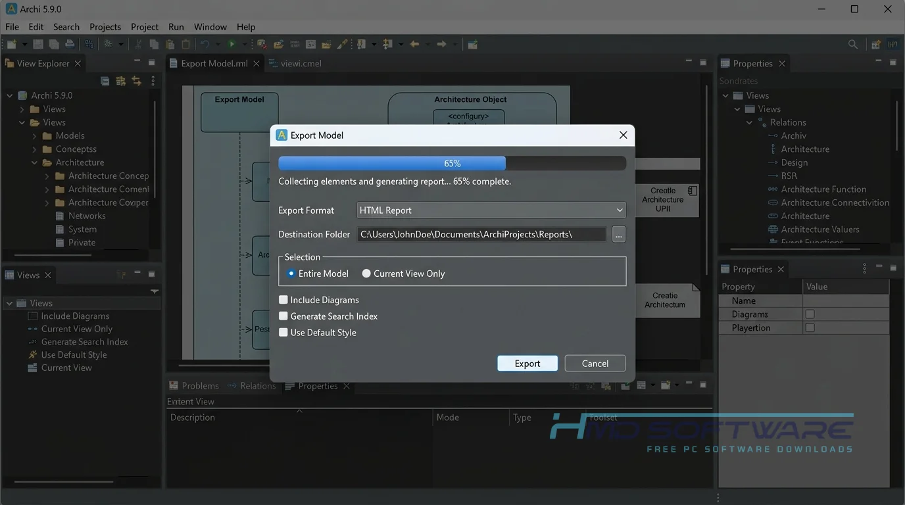The height and width of the screenshot is (505, 905).
Task: Click the Paste clipboard toolbar icon
Action: click(x=170, y=44)
